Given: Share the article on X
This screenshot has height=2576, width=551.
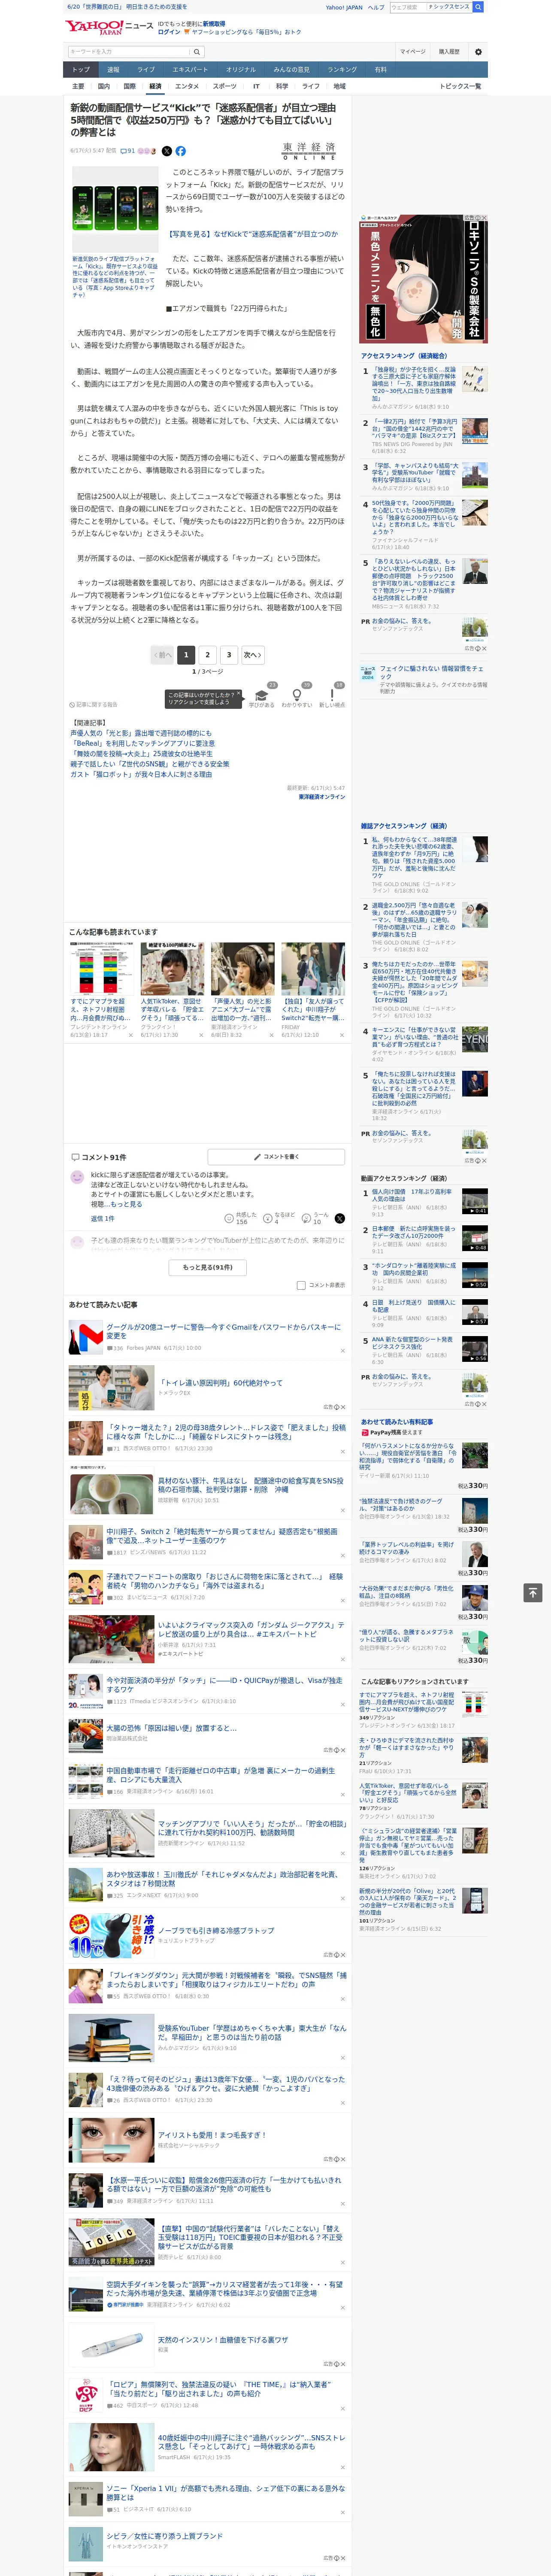Looking at the screenshot, I should [x=167, y=151].
